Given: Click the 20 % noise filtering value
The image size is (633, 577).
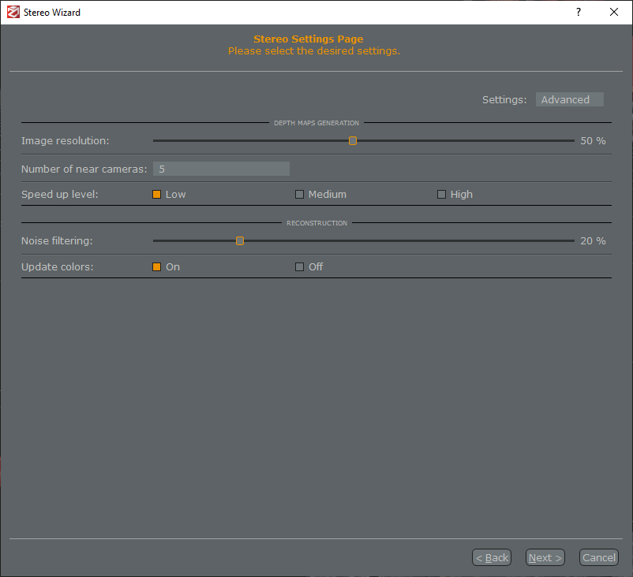Looking at the screenshot, I should pos(592,240).
